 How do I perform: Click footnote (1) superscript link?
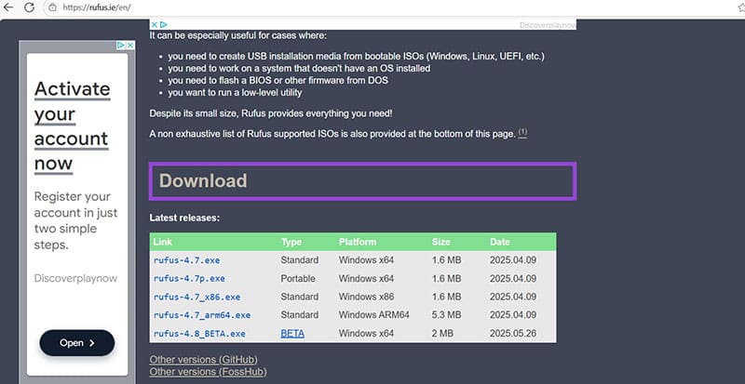click(x=522, y=132)
